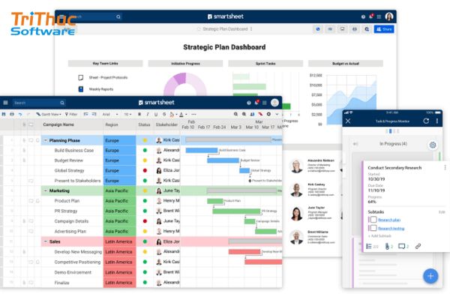
Task: Collapse the Sales row group
Action: pyautogui.click(x=45, y=241)
